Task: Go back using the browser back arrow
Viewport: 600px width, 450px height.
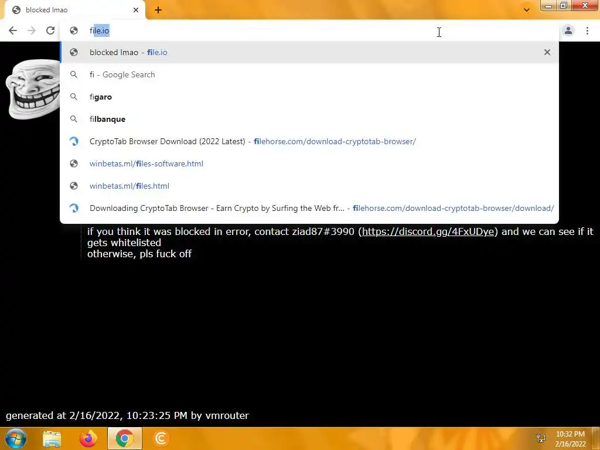Action: (13, 30)
